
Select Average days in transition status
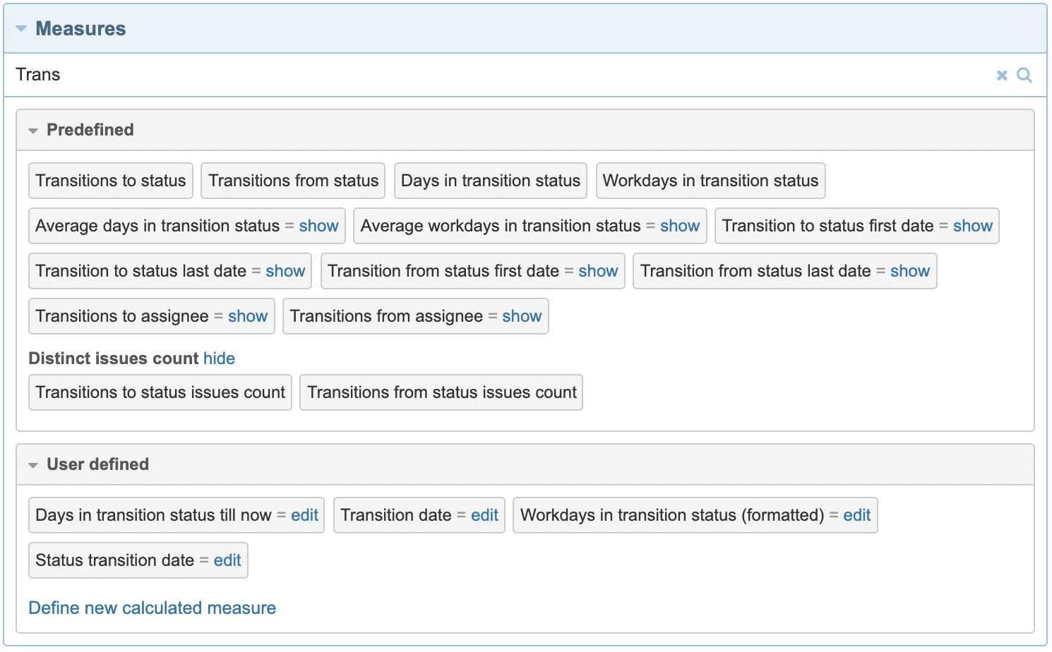tap(157, 226)
